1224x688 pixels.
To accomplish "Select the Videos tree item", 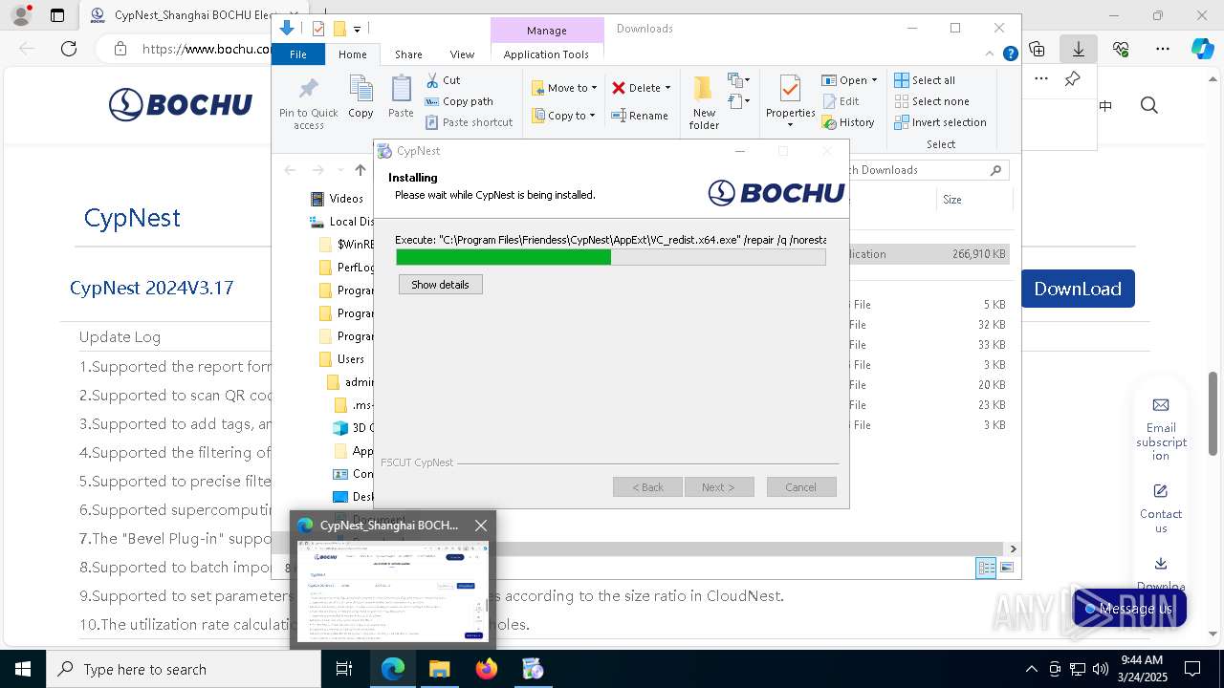I will coord(337,199).
